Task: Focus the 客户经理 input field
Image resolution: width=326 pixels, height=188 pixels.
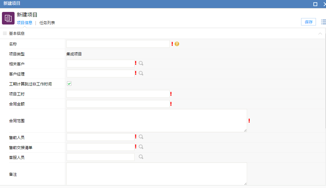Action: click(x=100, y=74)
